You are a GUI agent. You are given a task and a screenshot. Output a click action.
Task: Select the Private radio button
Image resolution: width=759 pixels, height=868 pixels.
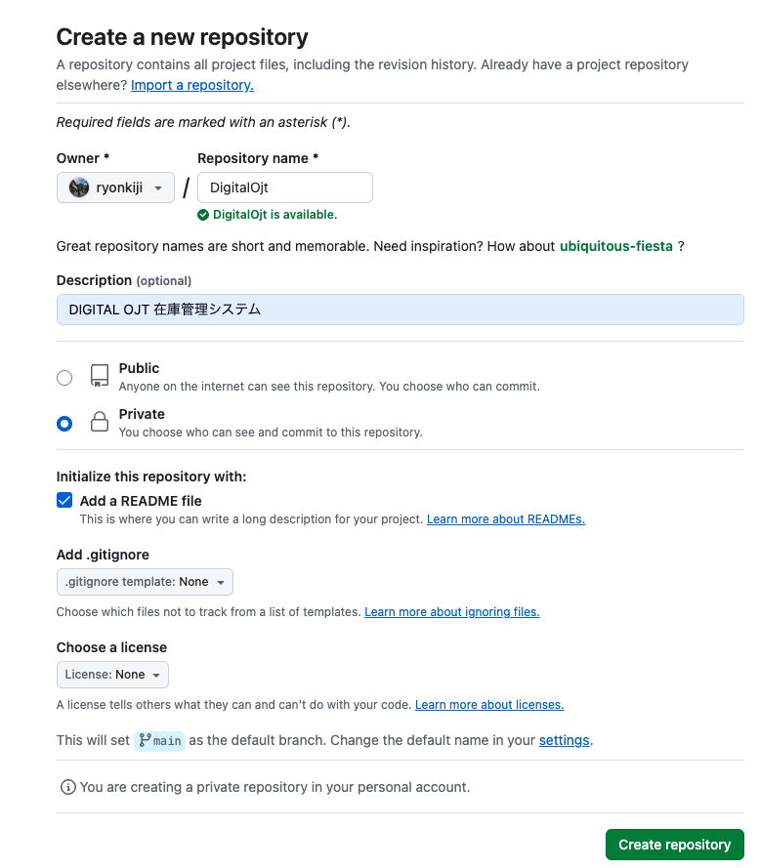point(64,424)
